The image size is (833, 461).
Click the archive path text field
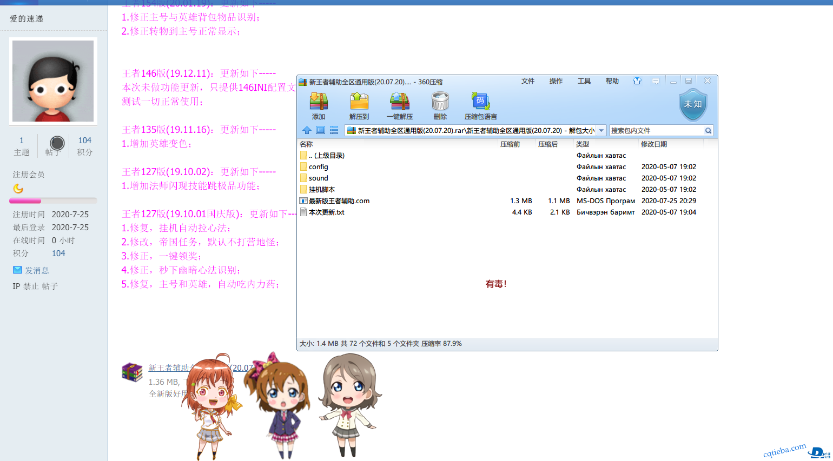point(471,130)
